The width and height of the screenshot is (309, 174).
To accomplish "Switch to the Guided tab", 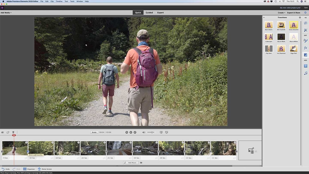I will click(149, 13).
